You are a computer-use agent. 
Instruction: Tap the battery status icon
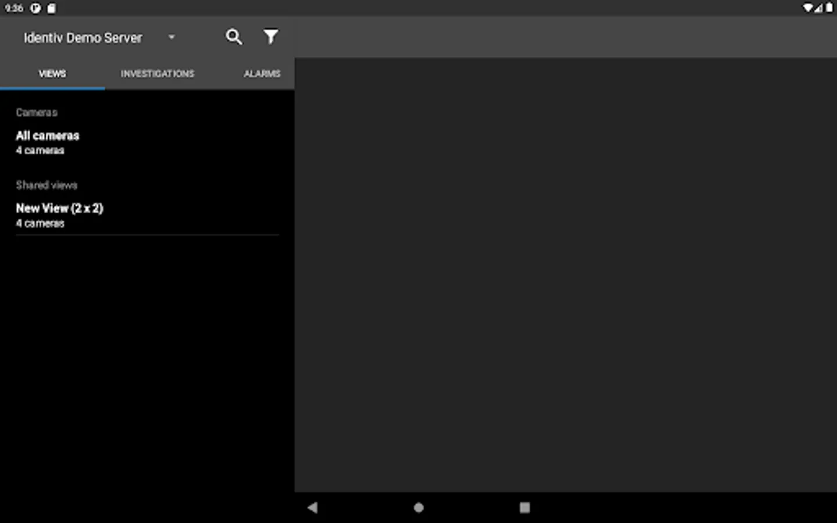[x=829, y=8]
